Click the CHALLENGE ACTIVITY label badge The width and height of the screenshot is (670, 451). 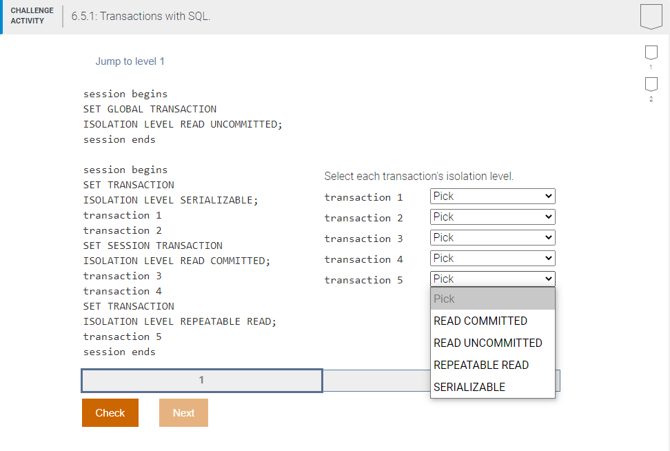[x=31, y=14]
